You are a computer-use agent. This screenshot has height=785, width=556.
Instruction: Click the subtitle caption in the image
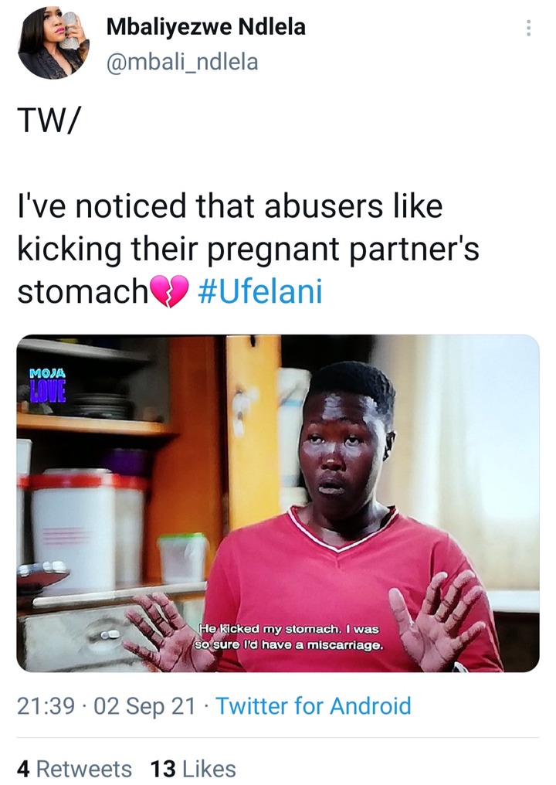(290, 637)
